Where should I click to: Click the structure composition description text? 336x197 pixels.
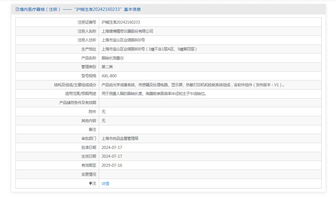click(193, 85)
